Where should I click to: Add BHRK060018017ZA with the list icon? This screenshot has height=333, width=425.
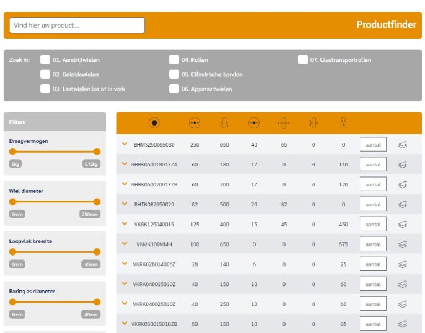pyautogui.click(x=402, y=164)
